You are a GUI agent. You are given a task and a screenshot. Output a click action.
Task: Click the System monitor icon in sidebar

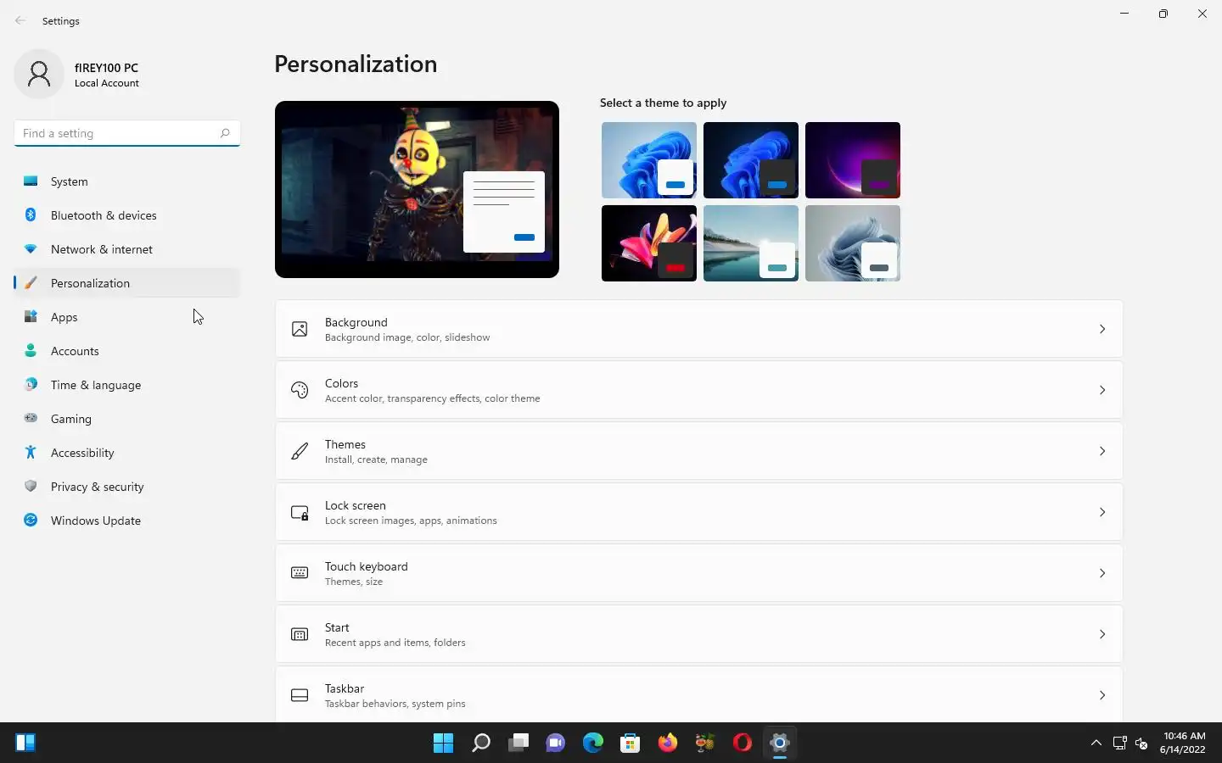click(x=31, y=181)
